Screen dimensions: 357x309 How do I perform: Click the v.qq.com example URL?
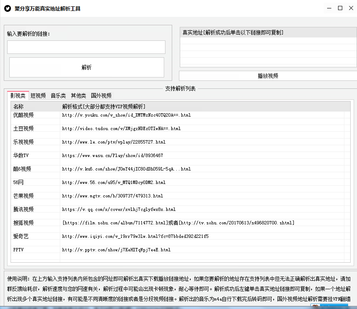[119, 209]
